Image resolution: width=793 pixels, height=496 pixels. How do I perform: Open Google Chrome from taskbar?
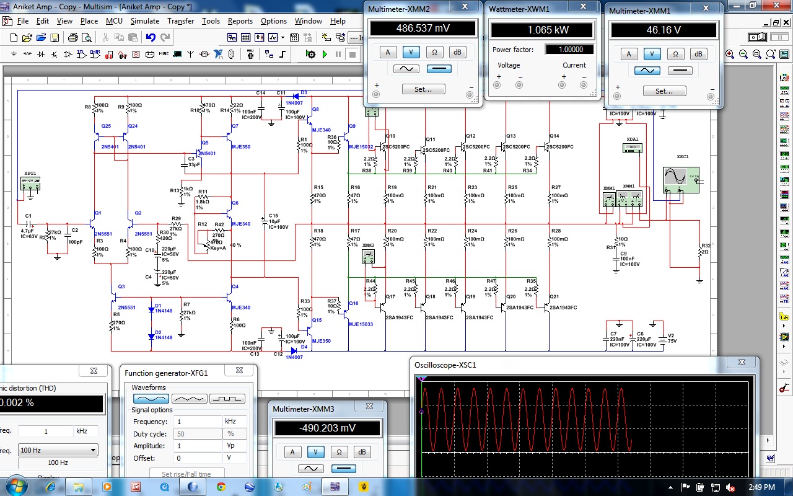221,487
